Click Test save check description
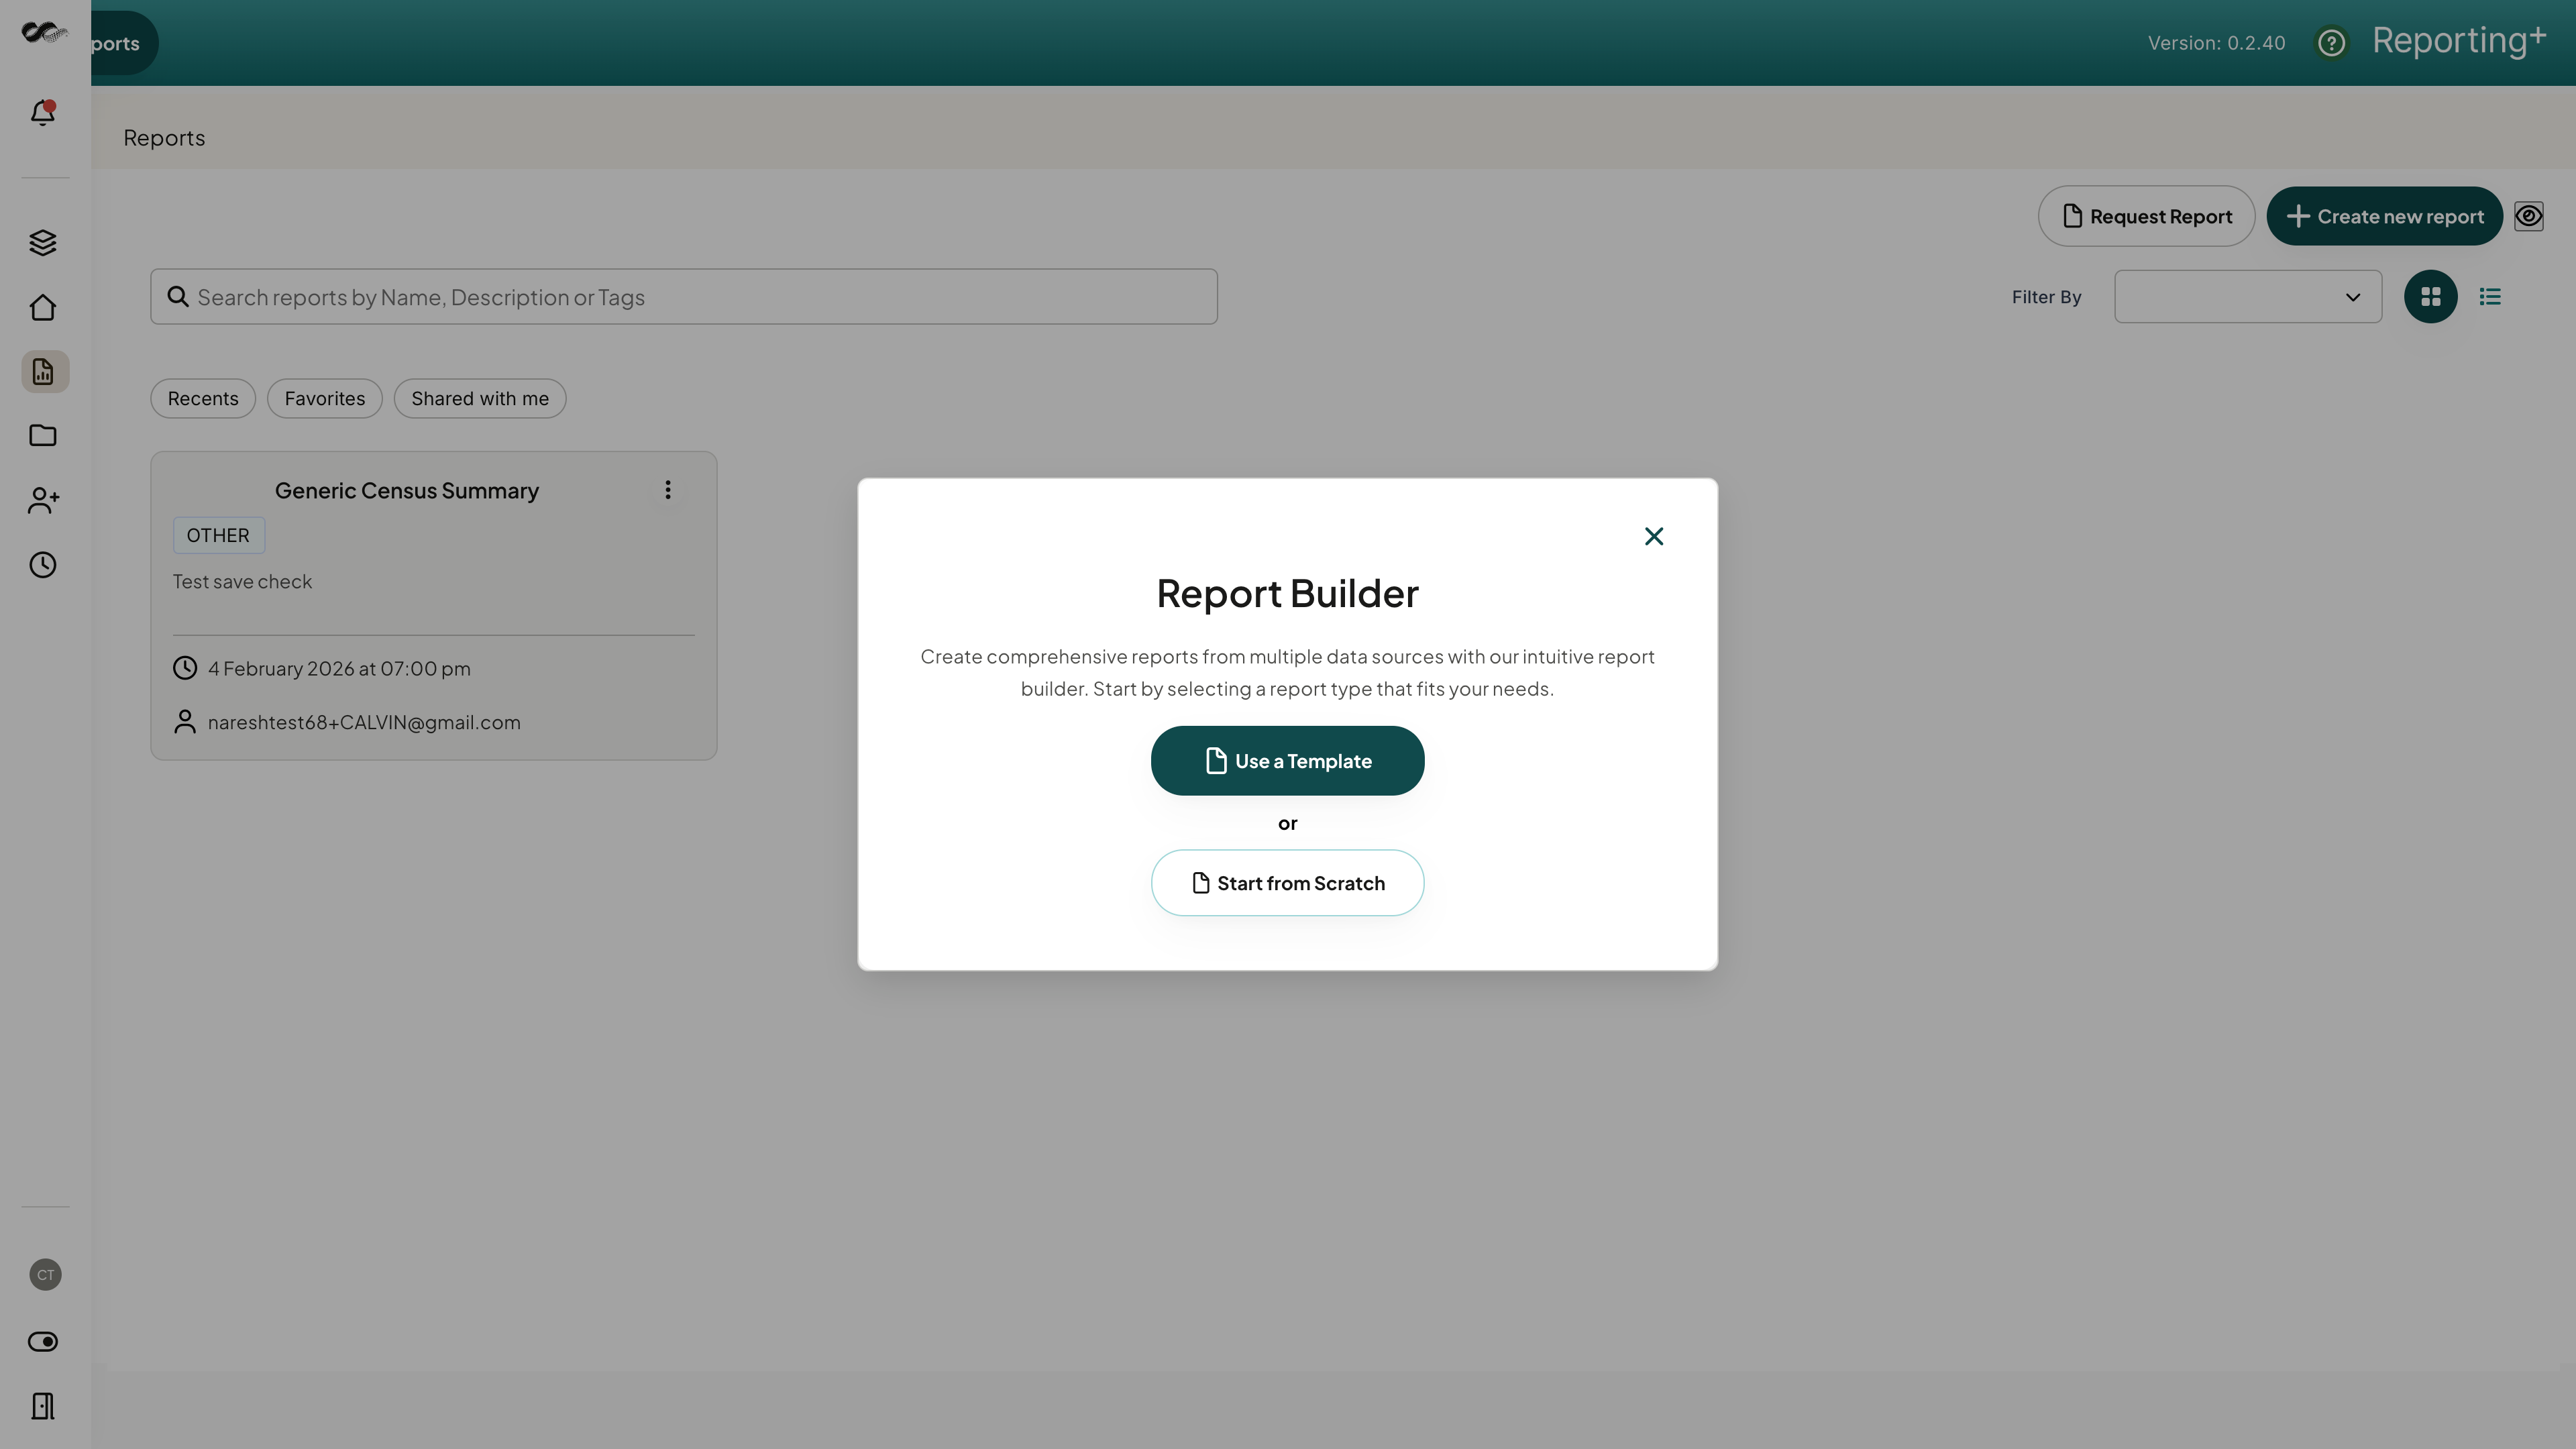The height and width of the screenshot is (1449, 2576). pos(242,582)
